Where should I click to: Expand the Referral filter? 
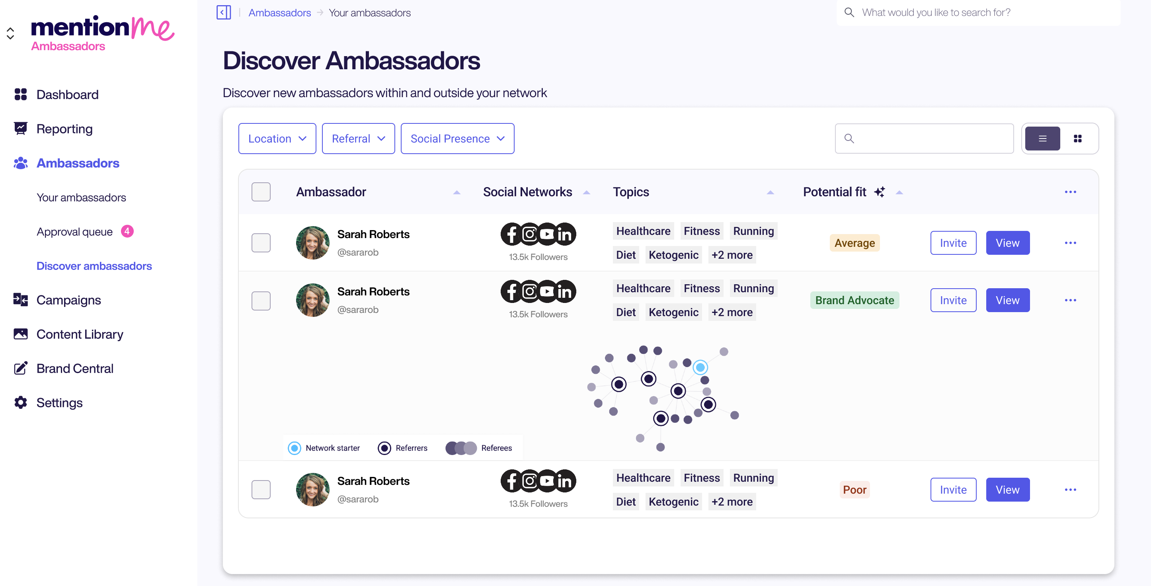pyautogui.click(x=358, y=138)
